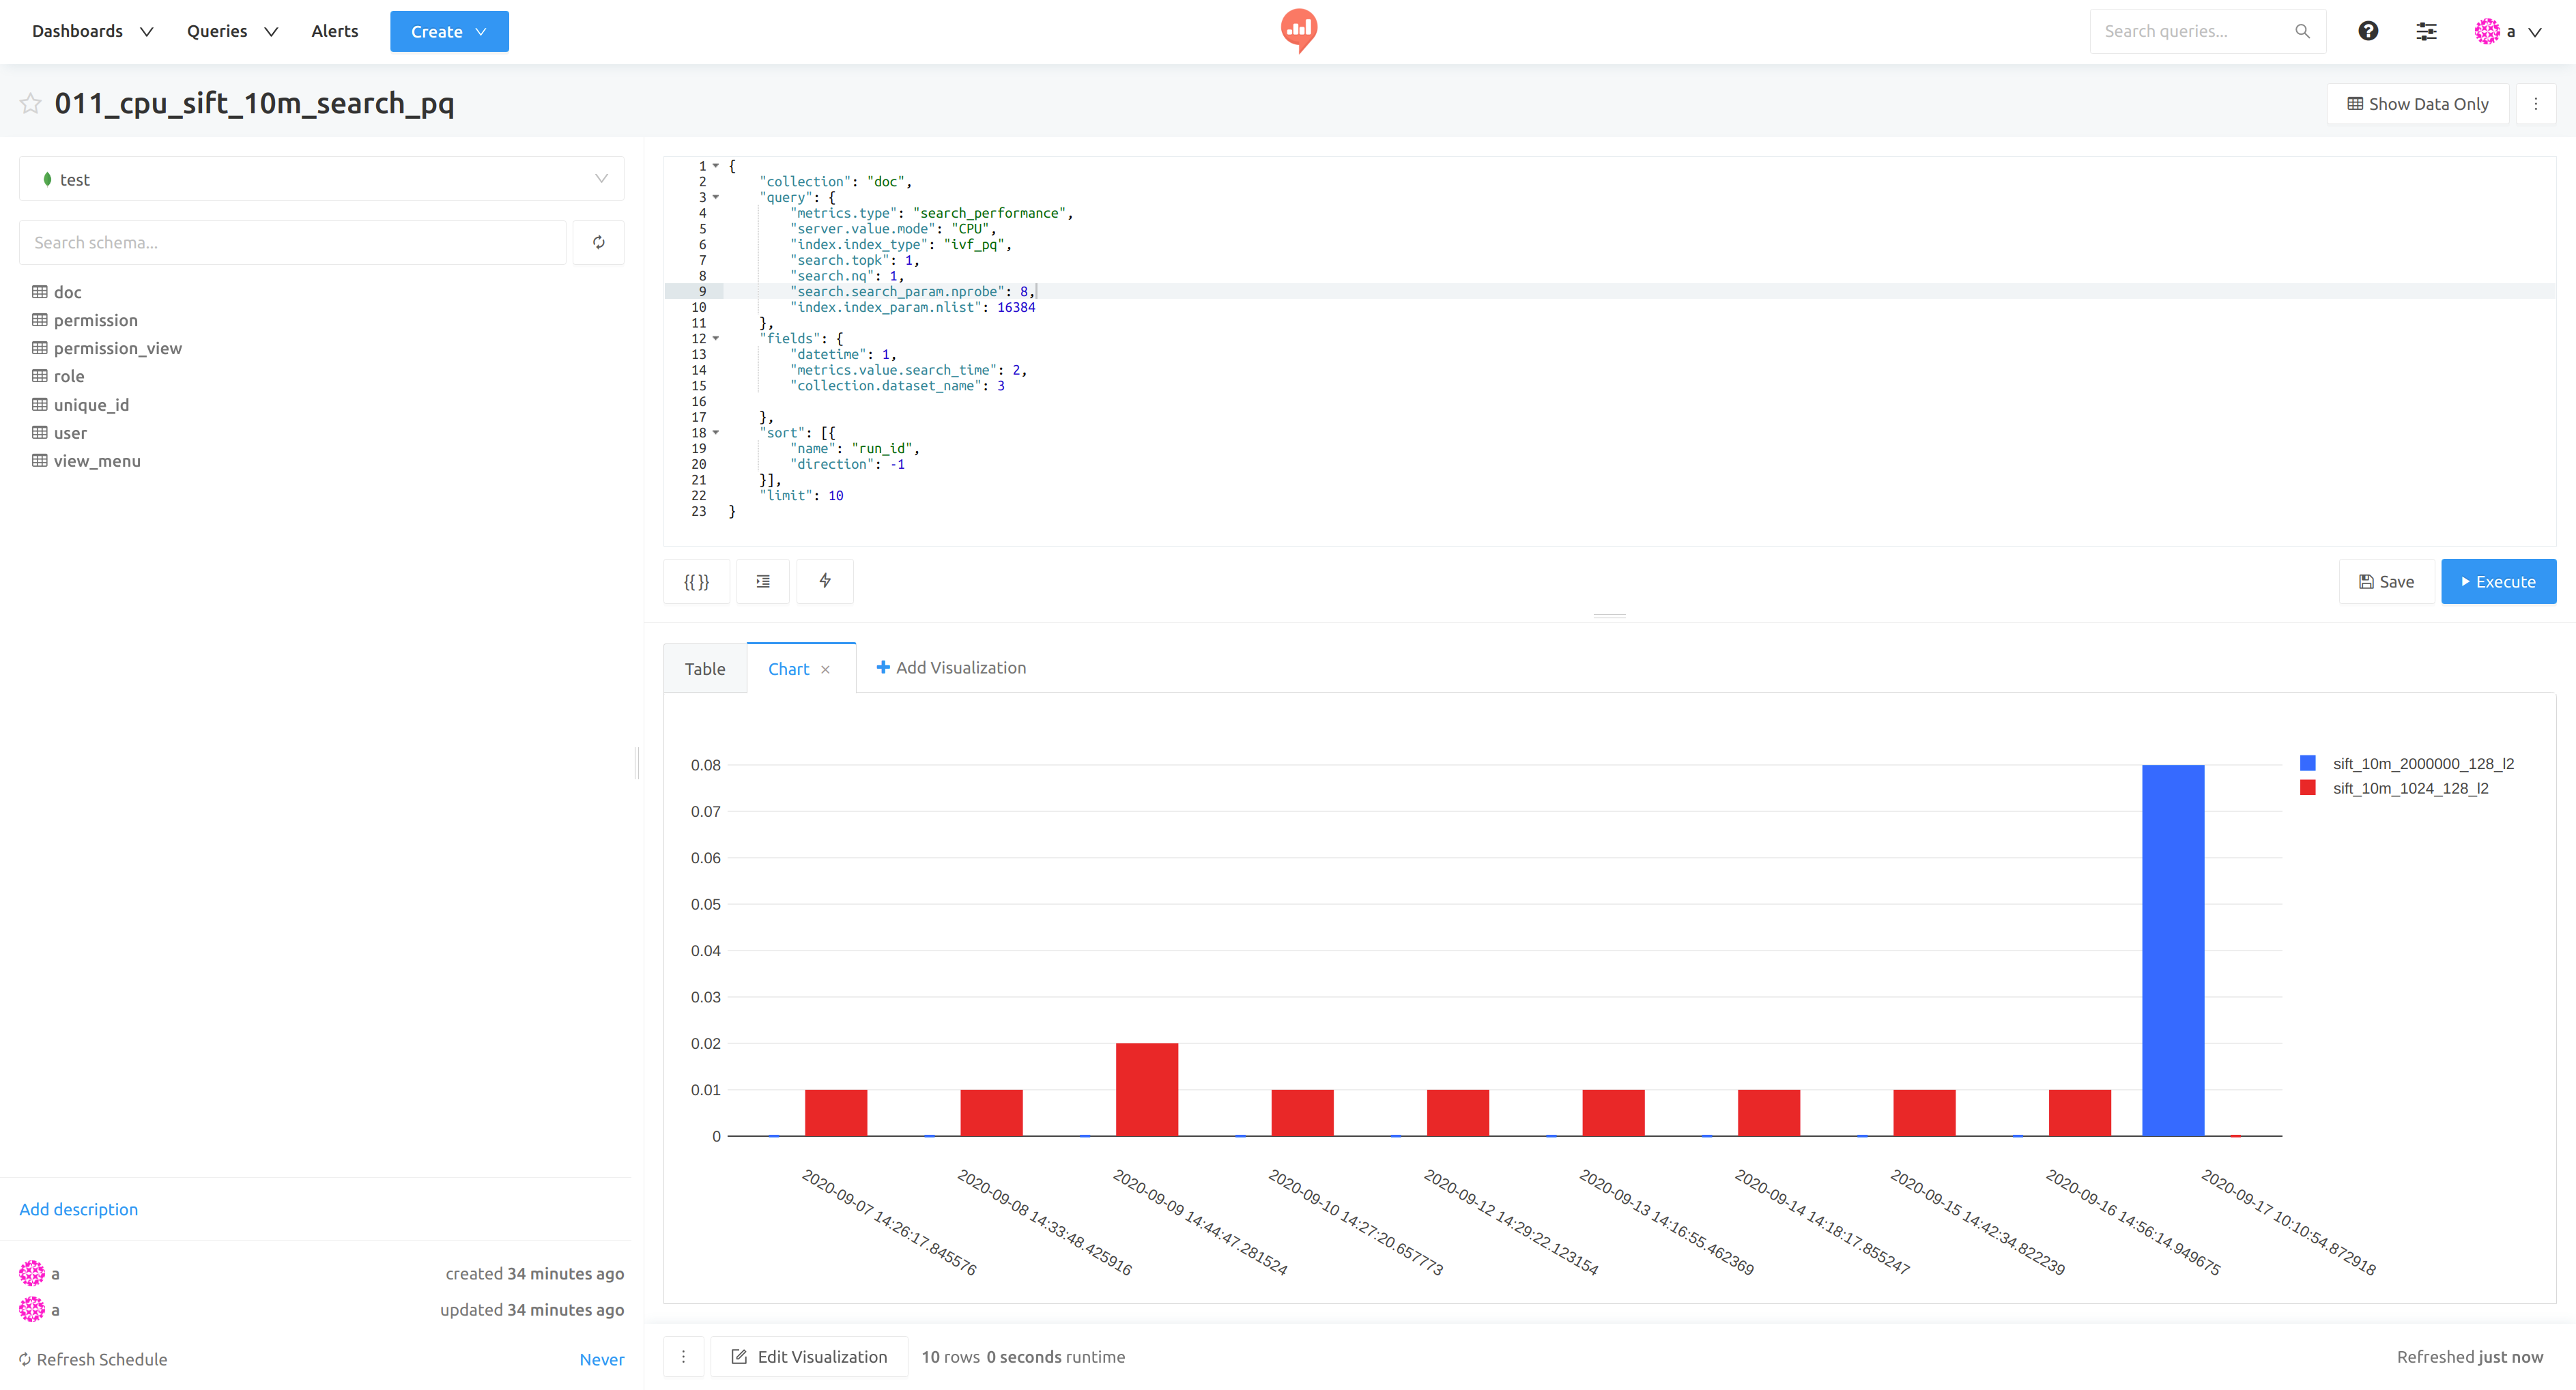Open the help question mark icon
This screenshot has height=1390, width=2576.
pyautogui.click(x=2368, y=32)
